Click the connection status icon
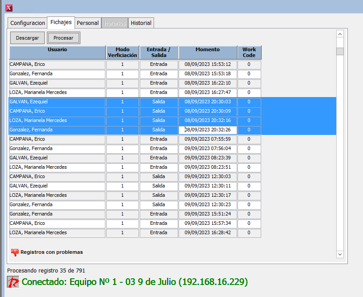The width and height of the screenshot is (363, 297). (x=13, y=282)
